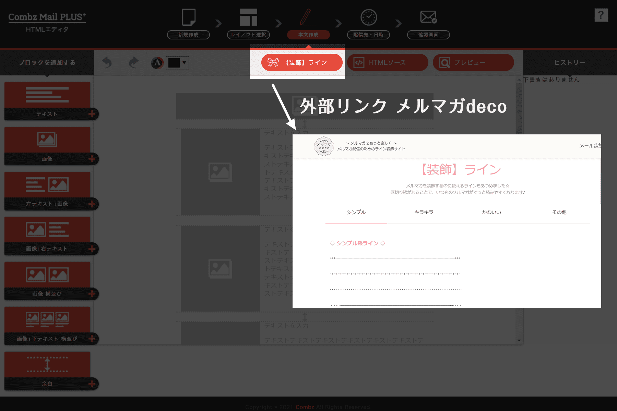Click the help question mark icon
Image resolution: width=617 pixels, height=411 pixels.
point(601,15)
